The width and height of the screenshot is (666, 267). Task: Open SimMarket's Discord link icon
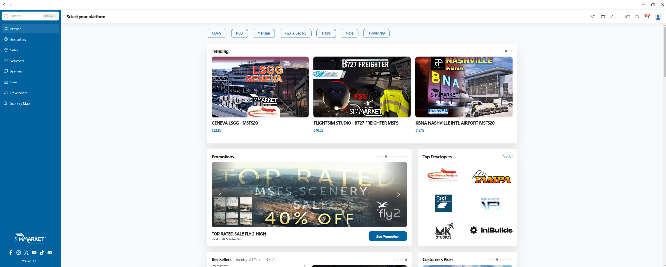(50, 252)
